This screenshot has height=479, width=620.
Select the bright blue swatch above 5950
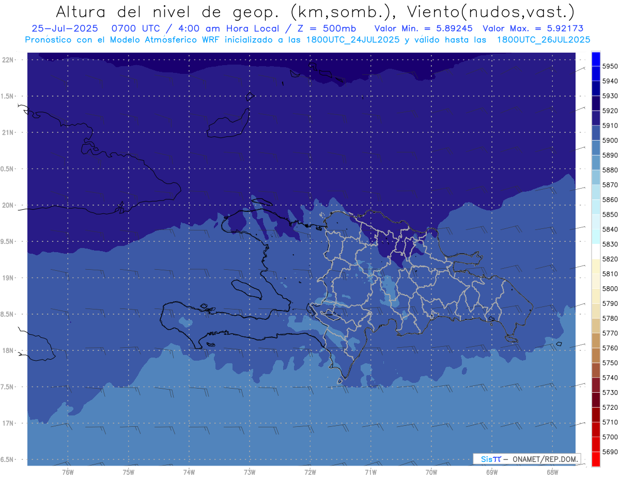coord(596,58)
